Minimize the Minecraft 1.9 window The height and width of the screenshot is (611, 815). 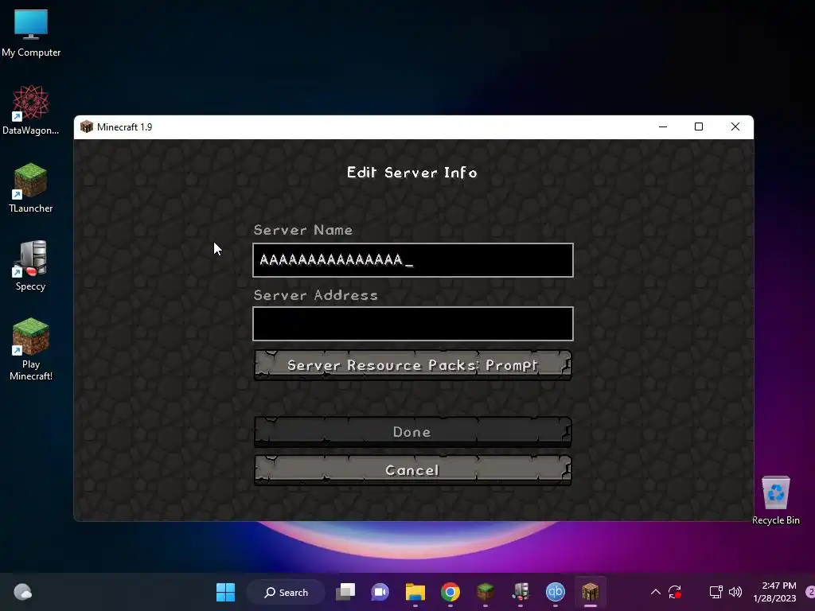663,126
